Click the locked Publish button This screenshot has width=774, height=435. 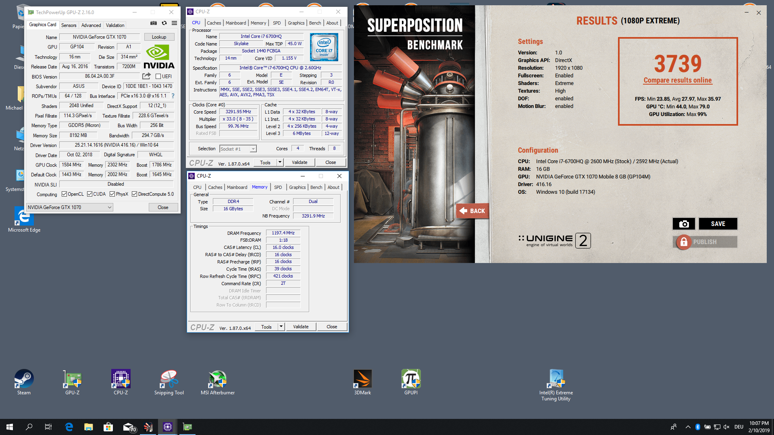(x=705, y=242)
